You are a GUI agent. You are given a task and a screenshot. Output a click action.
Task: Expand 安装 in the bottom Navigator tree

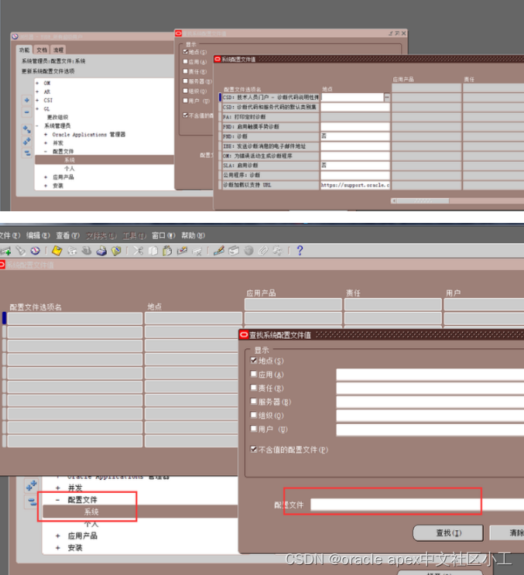(57, 548)
